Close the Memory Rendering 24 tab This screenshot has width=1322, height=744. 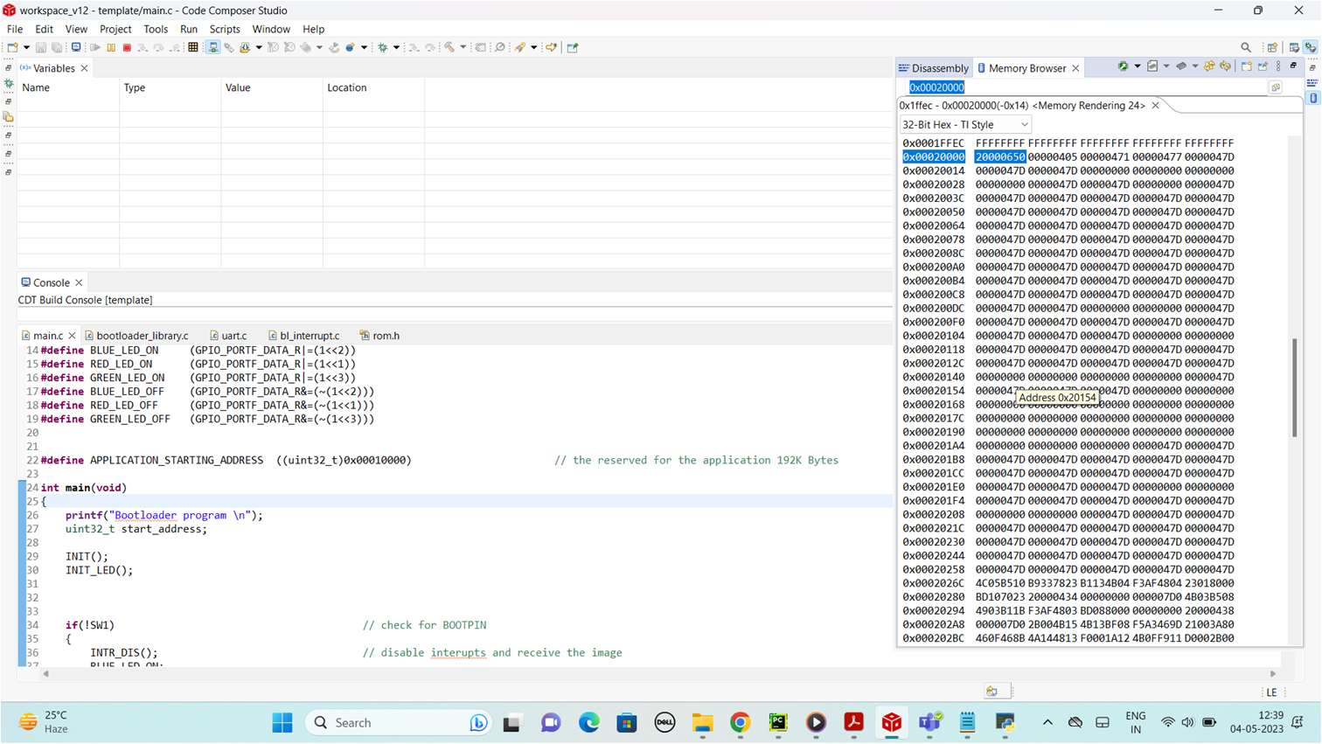[1155, 106]
